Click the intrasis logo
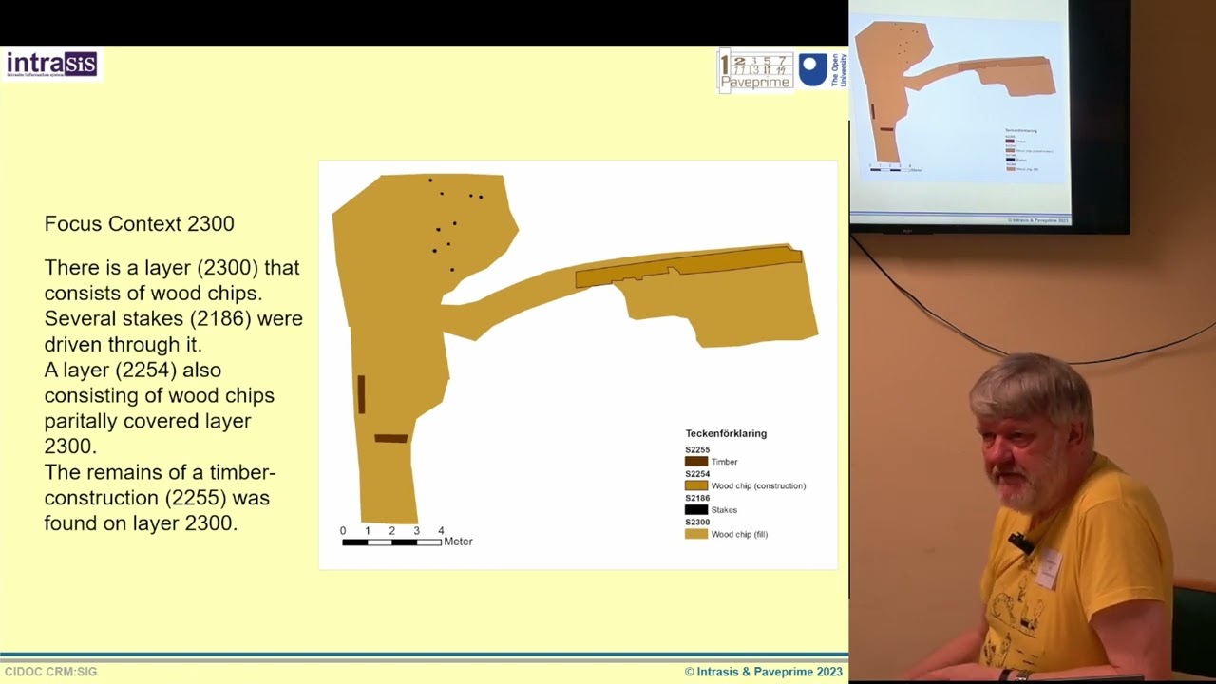The height and width of the screenshot is (684, 1216). (x=52, y=65)
